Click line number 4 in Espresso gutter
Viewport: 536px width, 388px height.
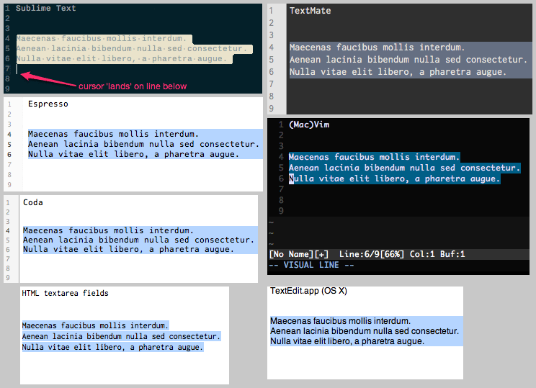[9, 135]
